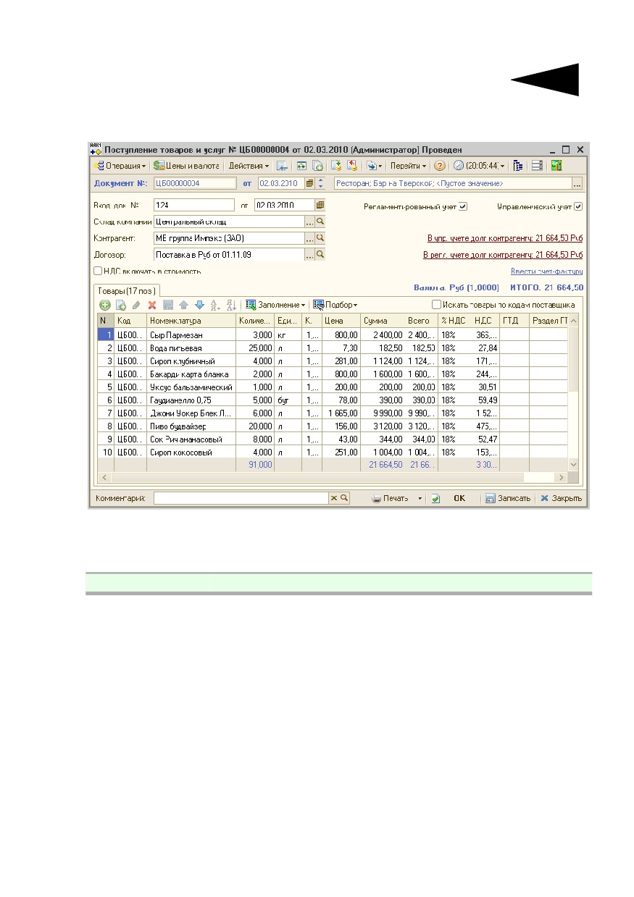
Task: Open ellipsis selector for Договор
Action: coord(309,254)
